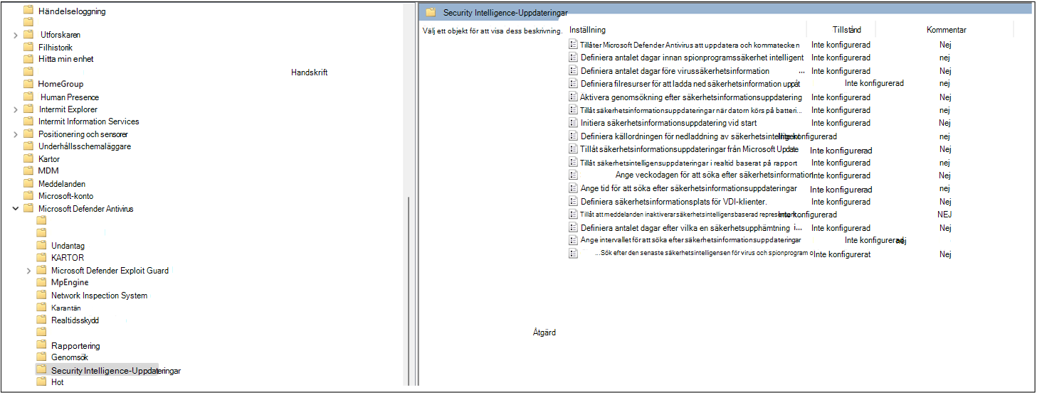Click the Handskrift label in the tree
This screenshot has height=395, width=1037.
click(310, 72)
